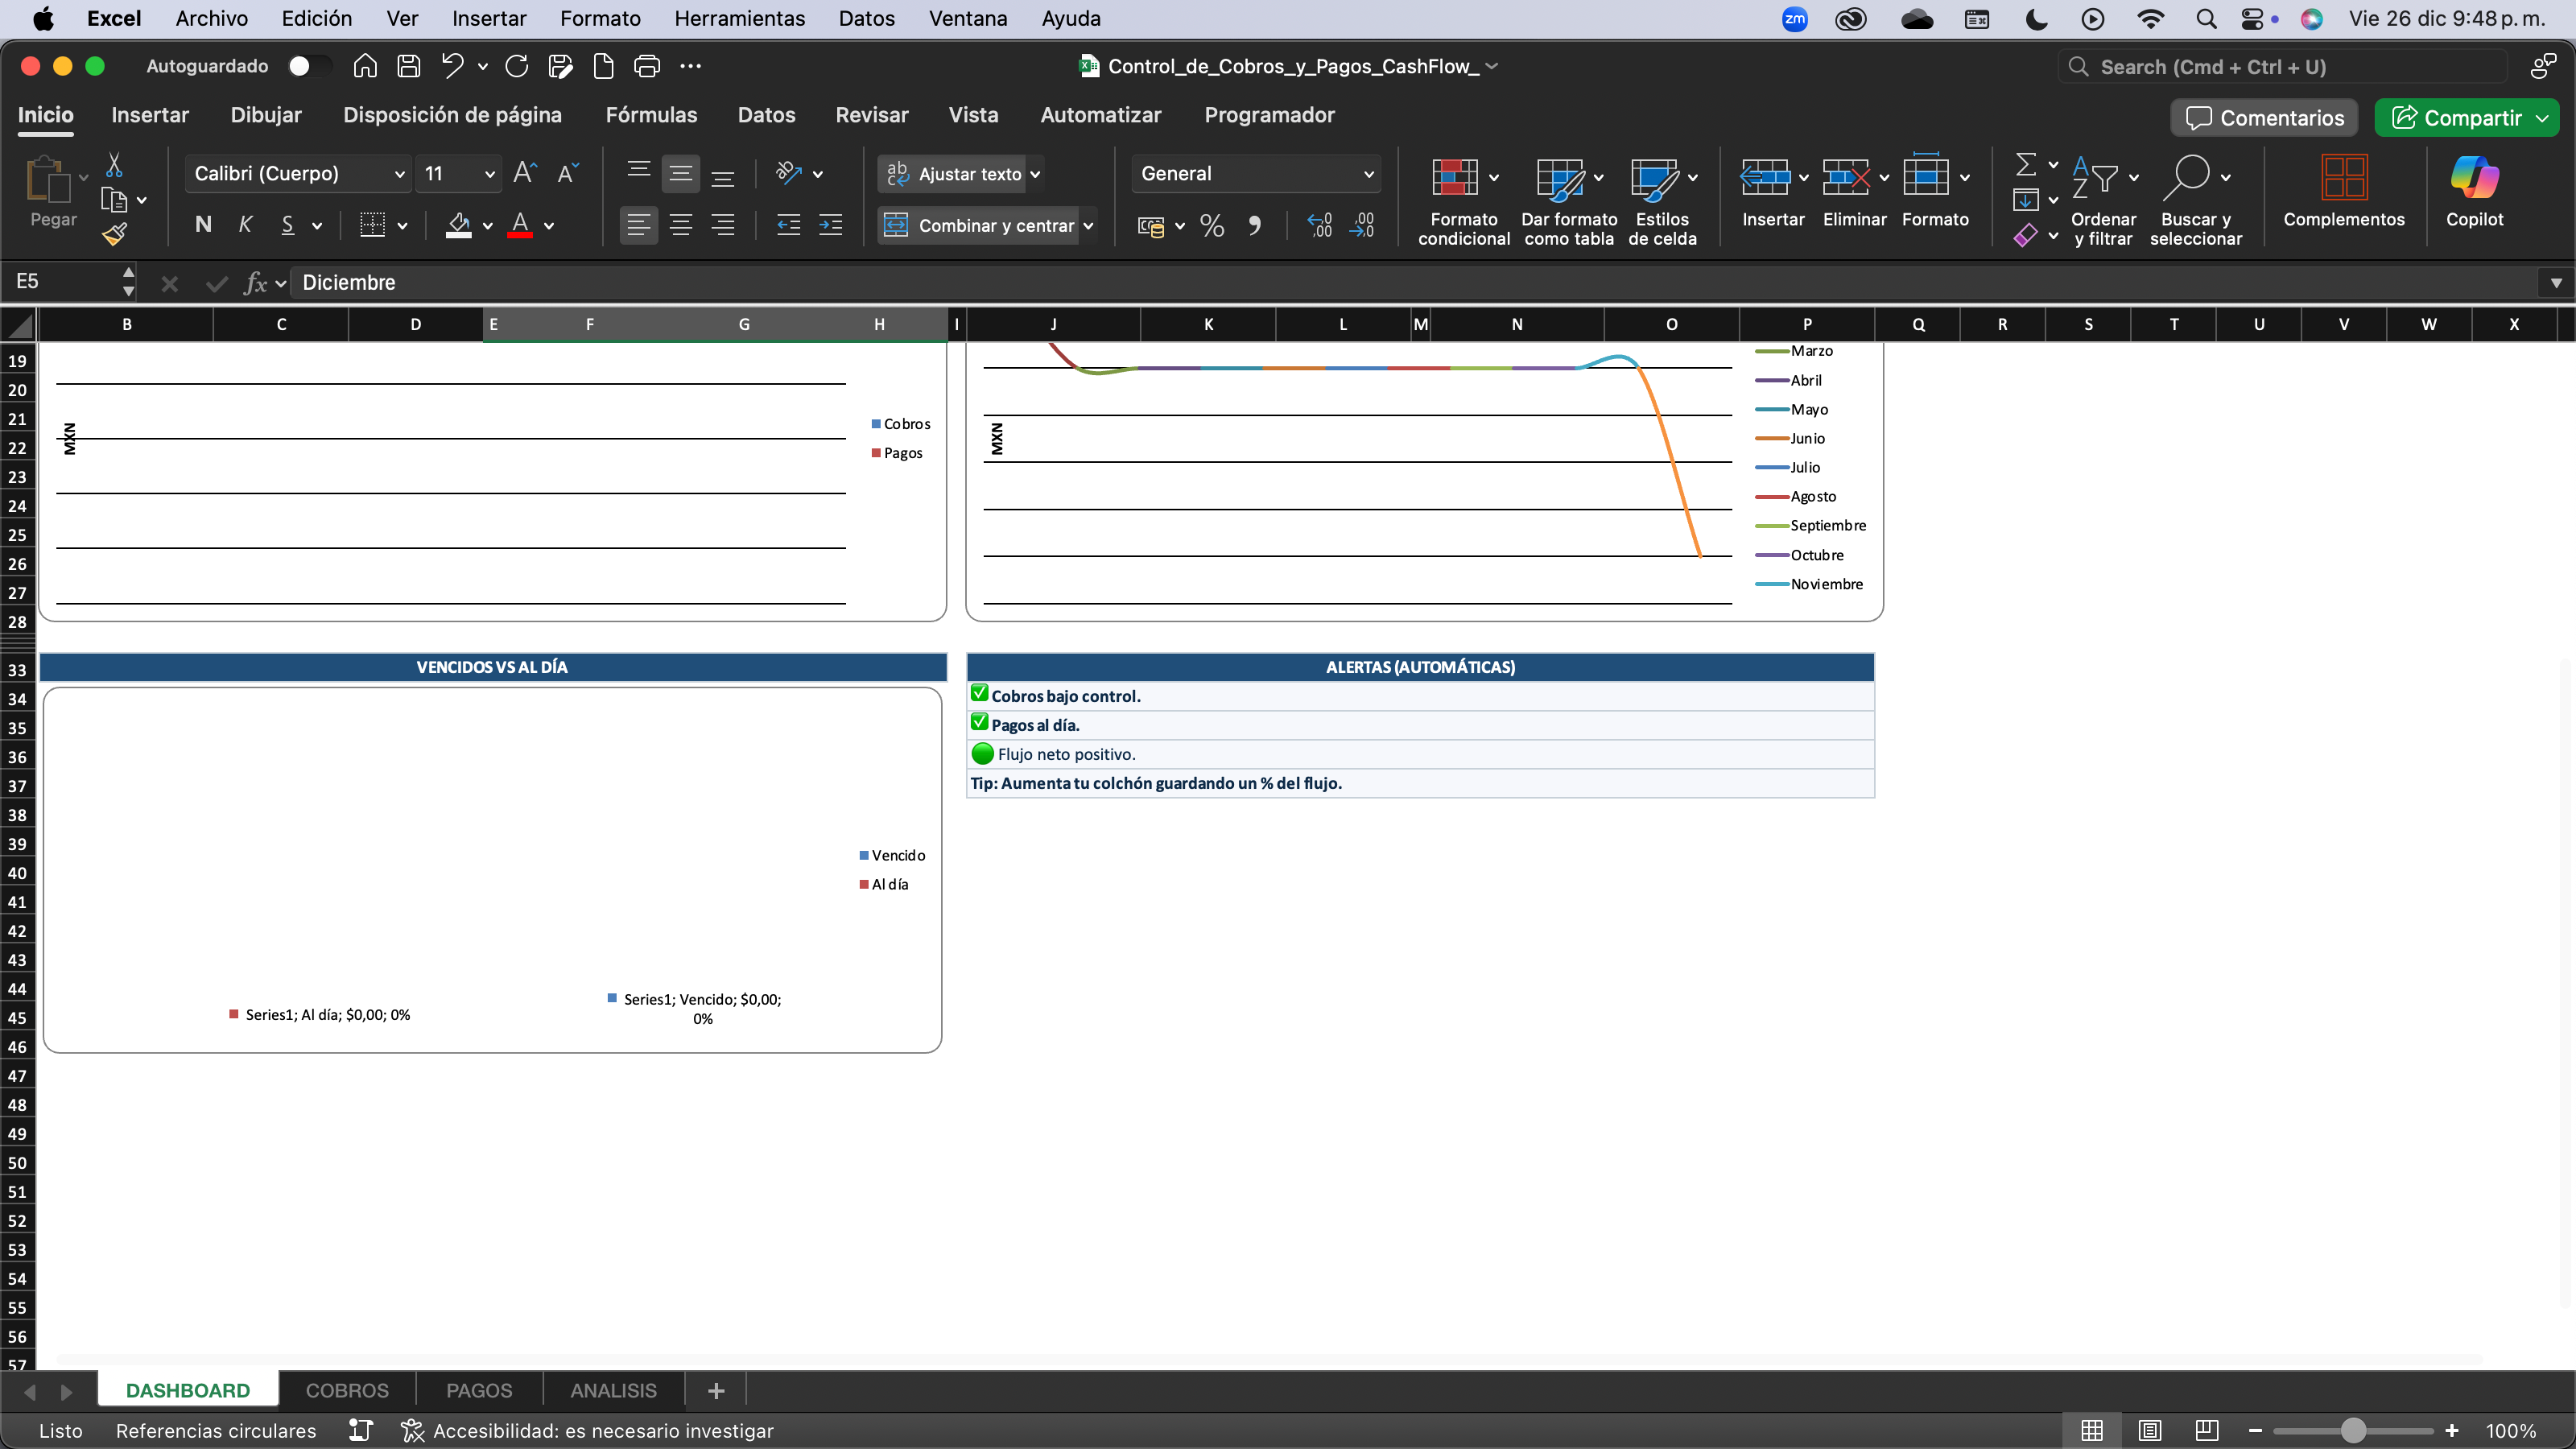Click the Format Painter brush icon
This screenshot has height=1449, width=2576.
pyautogui.click(x=114, y=234)
